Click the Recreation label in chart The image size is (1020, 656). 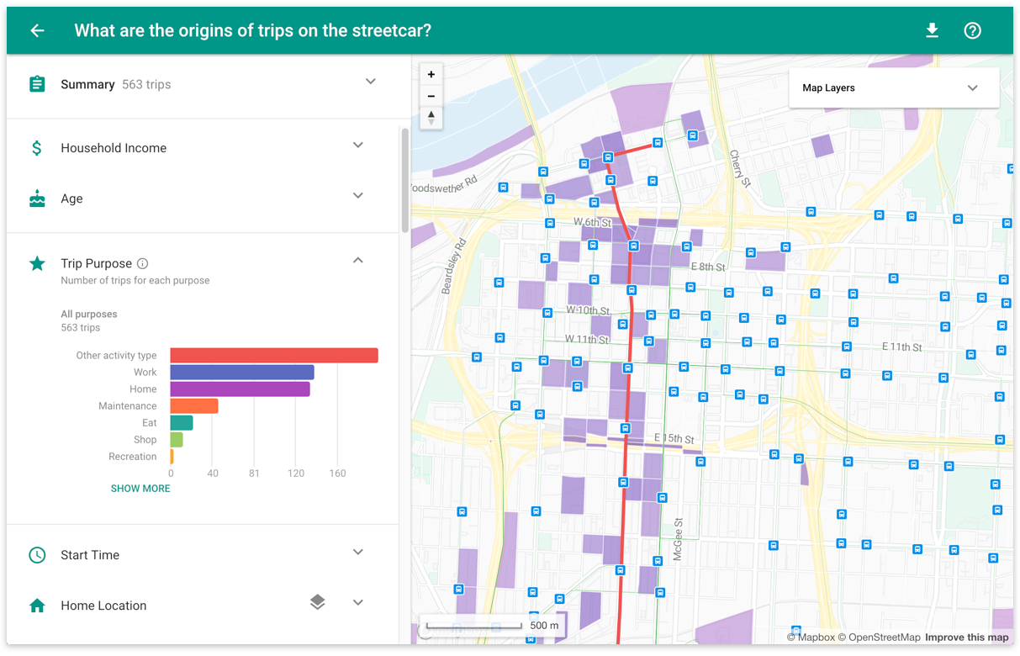point(132,457)
